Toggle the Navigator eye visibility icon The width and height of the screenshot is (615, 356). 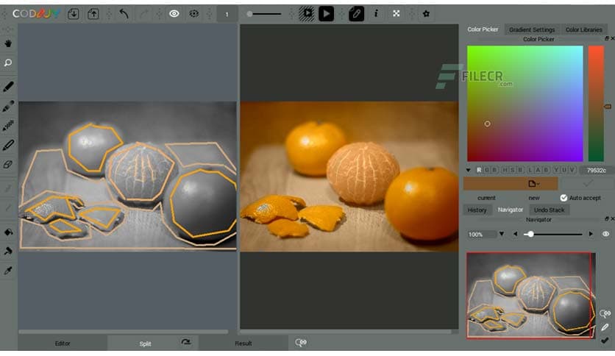[x=606, y=234]
